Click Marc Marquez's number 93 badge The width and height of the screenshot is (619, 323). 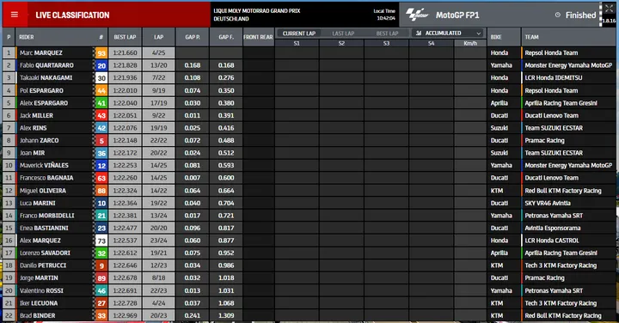pos(101,53)
